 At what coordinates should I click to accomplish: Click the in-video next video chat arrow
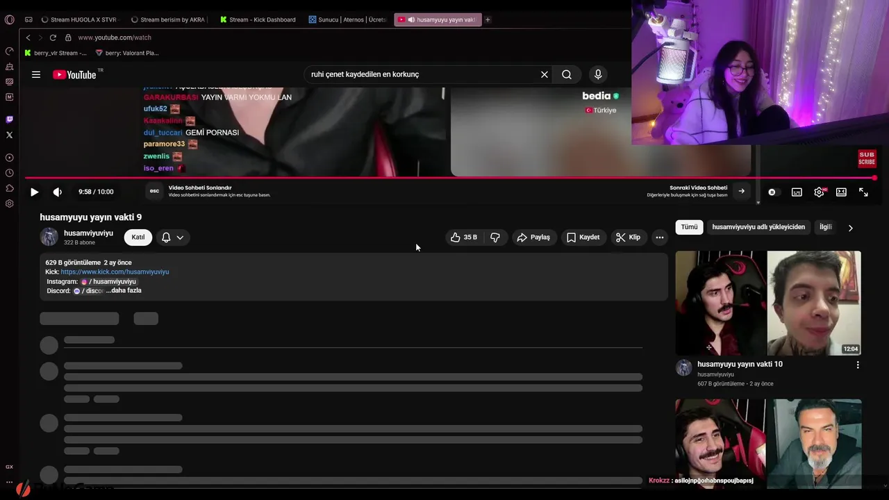point(741,192)
